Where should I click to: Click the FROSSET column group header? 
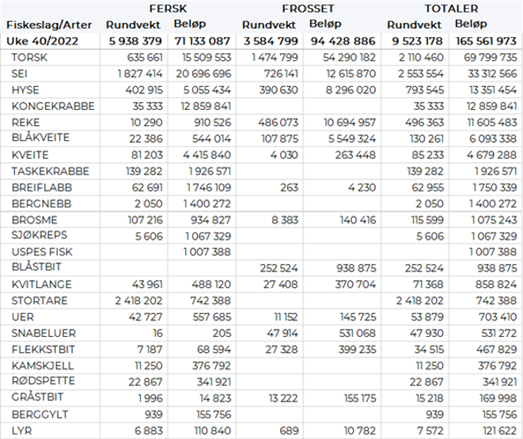click(307, 8)
